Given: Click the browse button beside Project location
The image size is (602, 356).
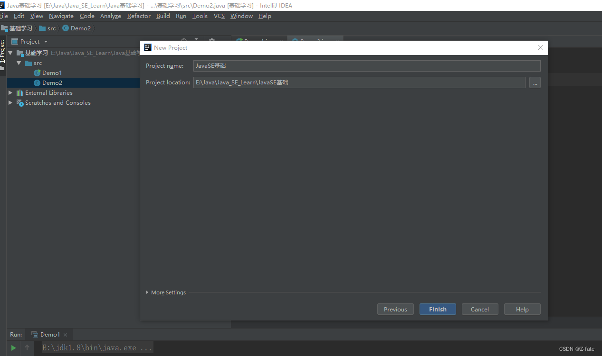Looking at the screenshot, I should [535, 82].
